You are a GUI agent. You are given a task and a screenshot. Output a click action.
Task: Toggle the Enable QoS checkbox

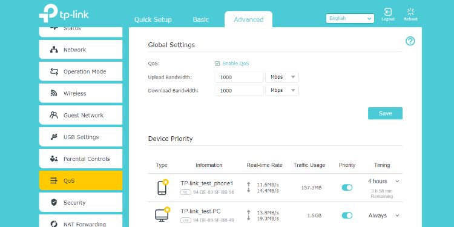click(217, 64)
